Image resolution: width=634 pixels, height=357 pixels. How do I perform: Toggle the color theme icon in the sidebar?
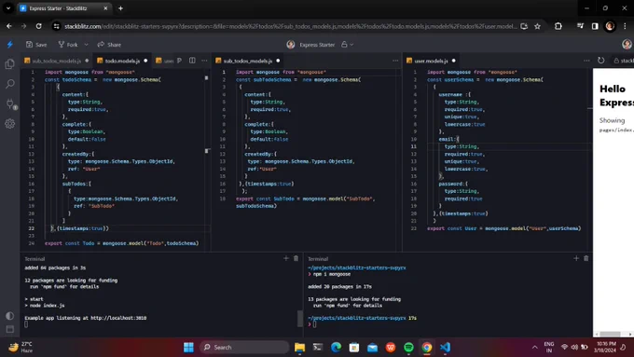[9, 316]
